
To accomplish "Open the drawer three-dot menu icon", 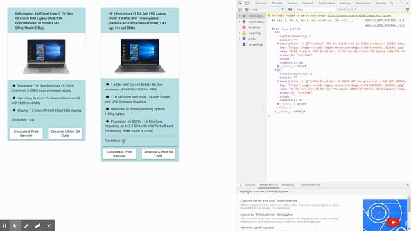I will [x=240, y=185].
